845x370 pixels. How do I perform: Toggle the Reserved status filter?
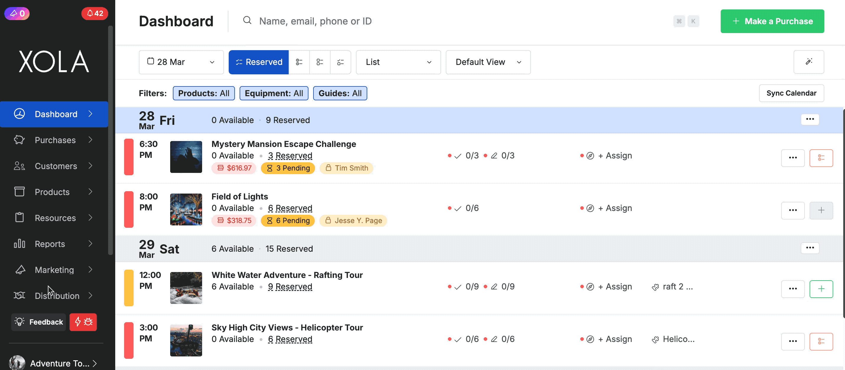pyautogui.click(x=259, y=62)
